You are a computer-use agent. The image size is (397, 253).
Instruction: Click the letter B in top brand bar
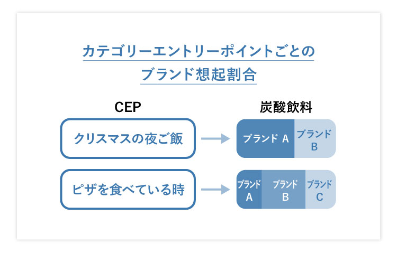coord(314,147)
